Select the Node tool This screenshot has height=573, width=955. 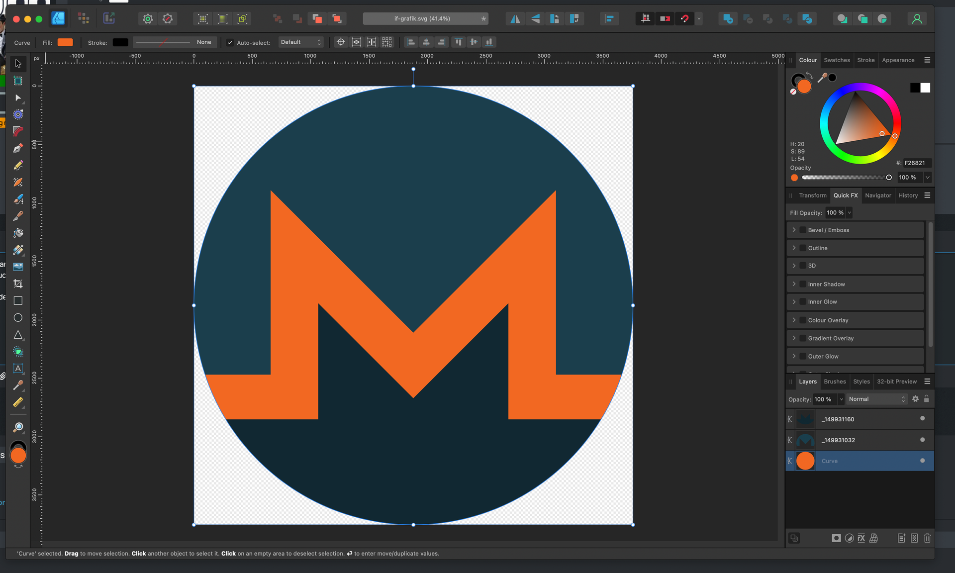click(18, 98)
